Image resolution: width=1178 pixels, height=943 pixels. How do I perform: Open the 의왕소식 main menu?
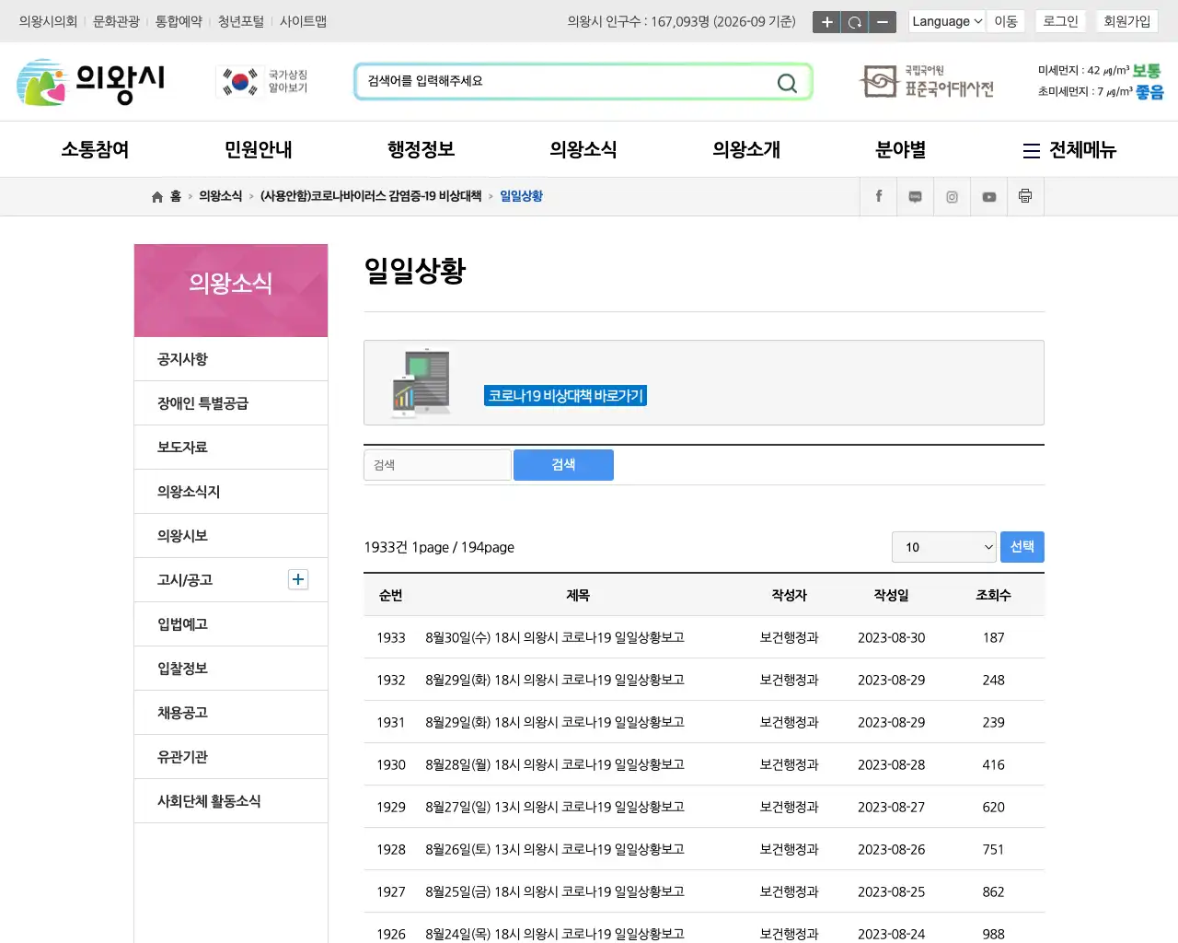[583, 149]
